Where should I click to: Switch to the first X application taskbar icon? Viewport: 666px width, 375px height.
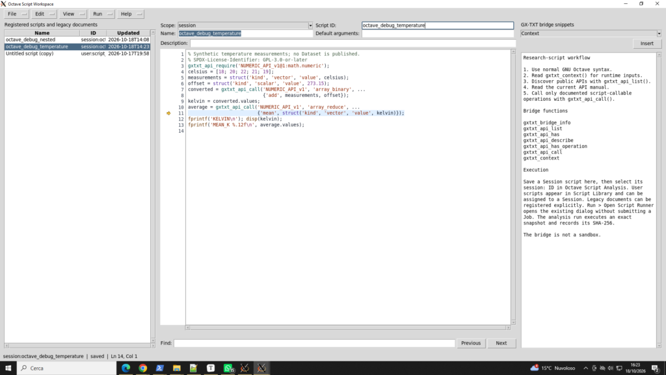(x=245, y=368)
